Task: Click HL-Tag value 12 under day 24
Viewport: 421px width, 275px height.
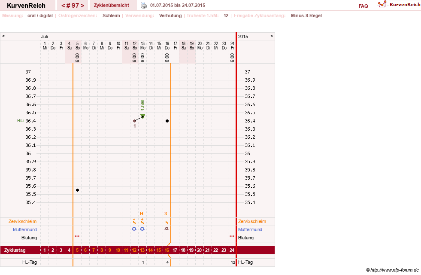Action: (233, 263)
